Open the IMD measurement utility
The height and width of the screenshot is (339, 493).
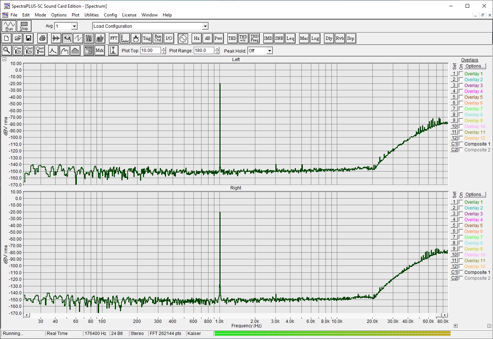(x=268, y=38)
